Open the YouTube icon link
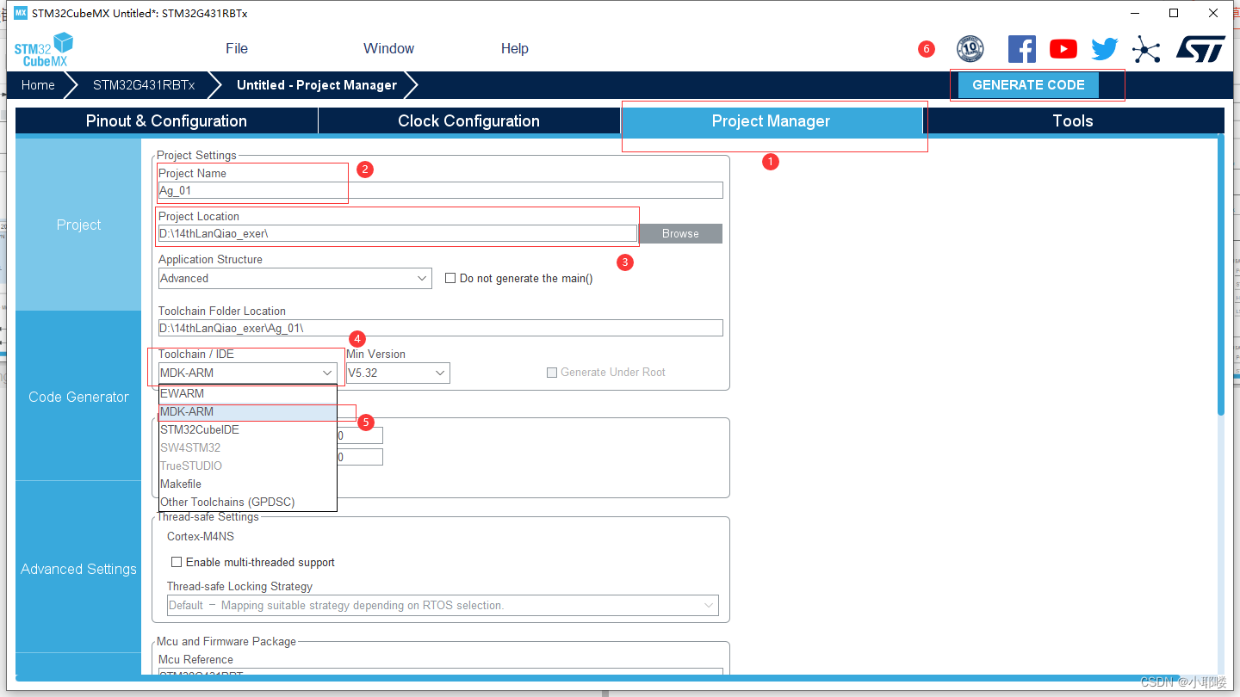Image resolution: width=1240 pixels, height=697 pixels. tap(1063, 49)
